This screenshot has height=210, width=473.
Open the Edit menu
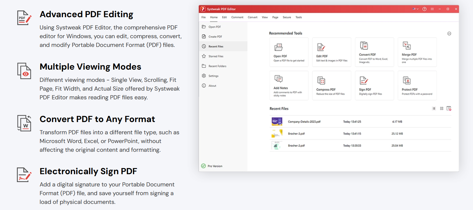point(224,17)
